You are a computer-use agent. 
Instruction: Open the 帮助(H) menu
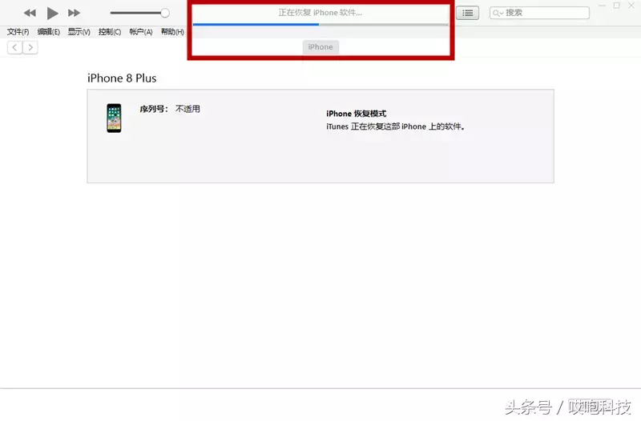click(172, 32)
